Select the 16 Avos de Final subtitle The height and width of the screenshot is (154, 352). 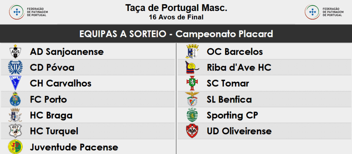pyautogui.click(x=176, y=17)
